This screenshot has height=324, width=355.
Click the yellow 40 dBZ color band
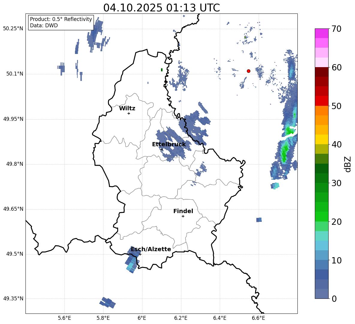321,139
